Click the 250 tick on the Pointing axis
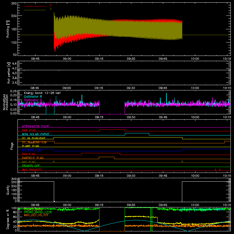 [x=14, y=4]
